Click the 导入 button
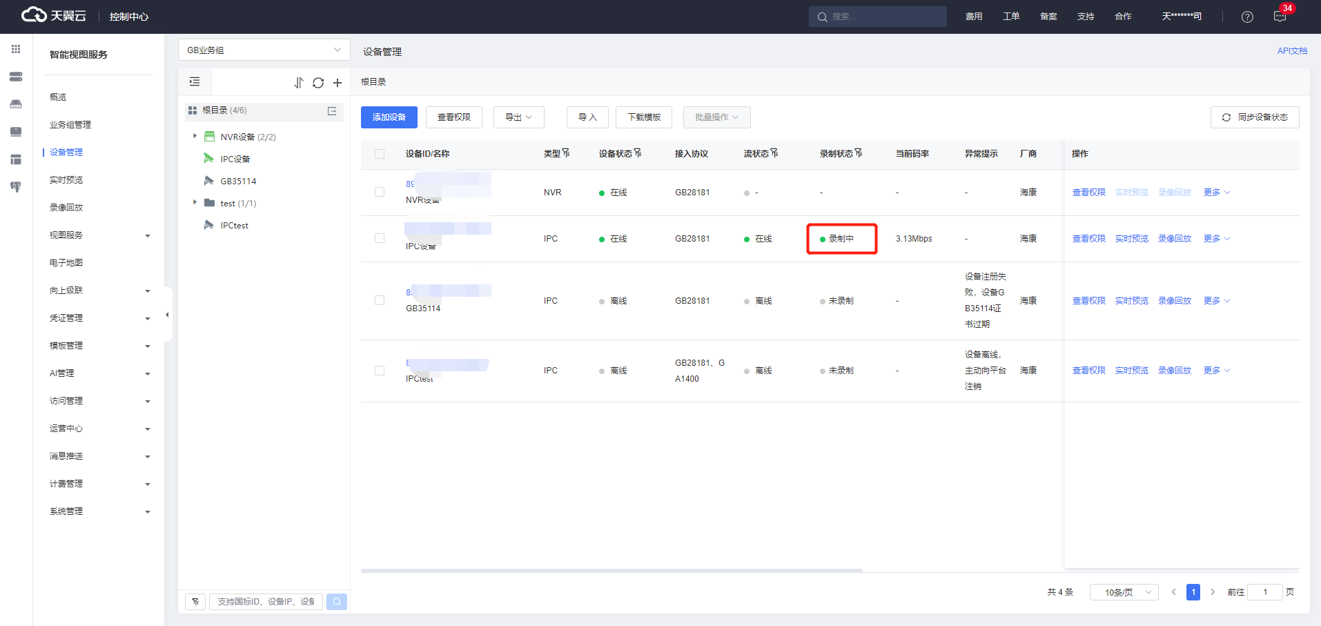This screenshot has width=1321, height=626. (x=587, y=117)
